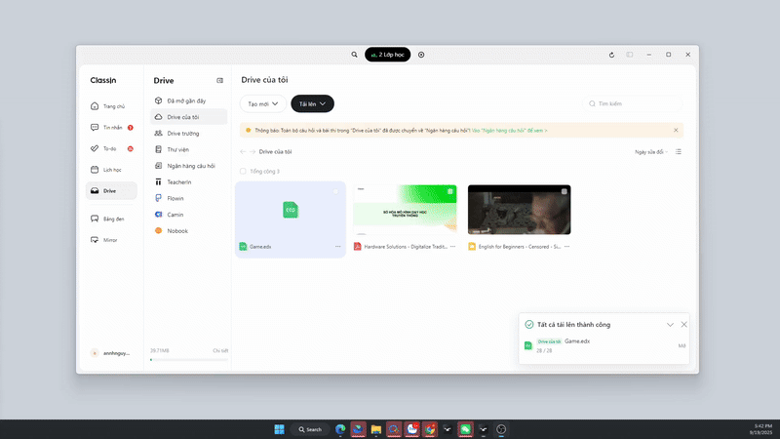Click the Game.edx icon in upload popup

[528, 345]
